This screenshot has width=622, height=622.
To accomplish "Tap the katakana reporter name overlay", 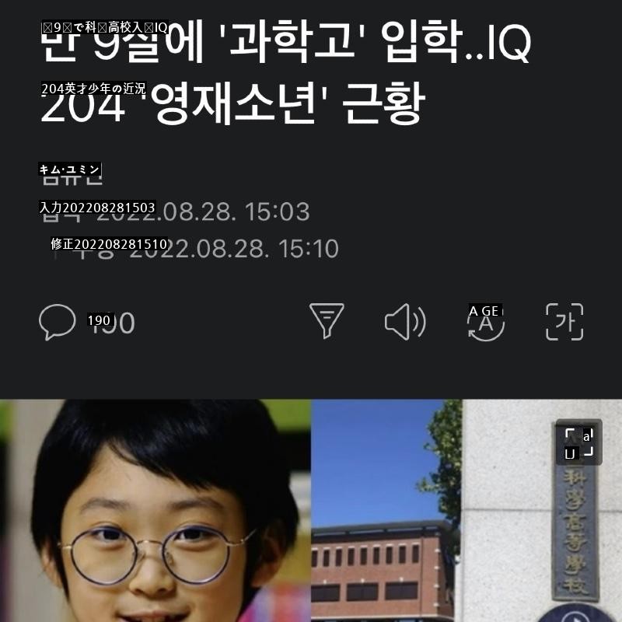I will point(70,169).
